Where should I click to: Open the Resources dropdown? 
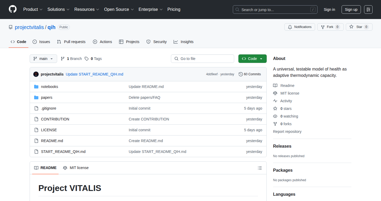pos(87,9)
